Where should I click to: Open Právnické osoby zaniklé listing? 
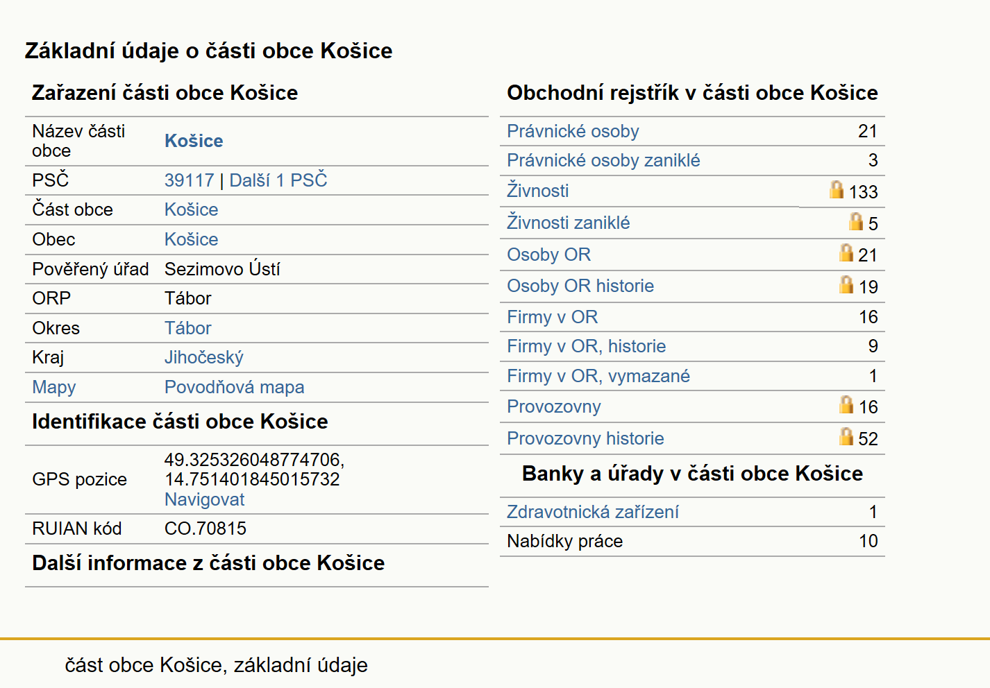603,160
